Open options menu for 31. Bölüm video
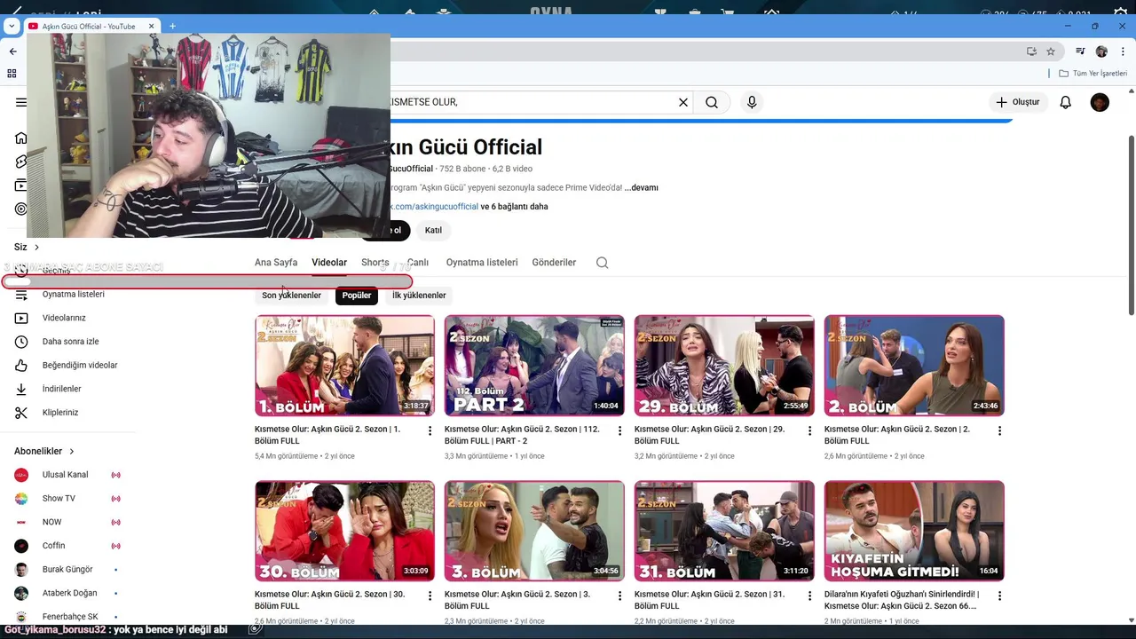This screenshot has width=1136, height=639. point(809,596)
